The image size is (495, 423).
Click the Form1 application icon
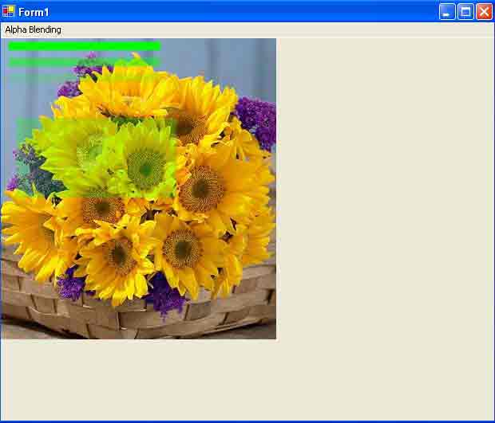tap(9, 11)
